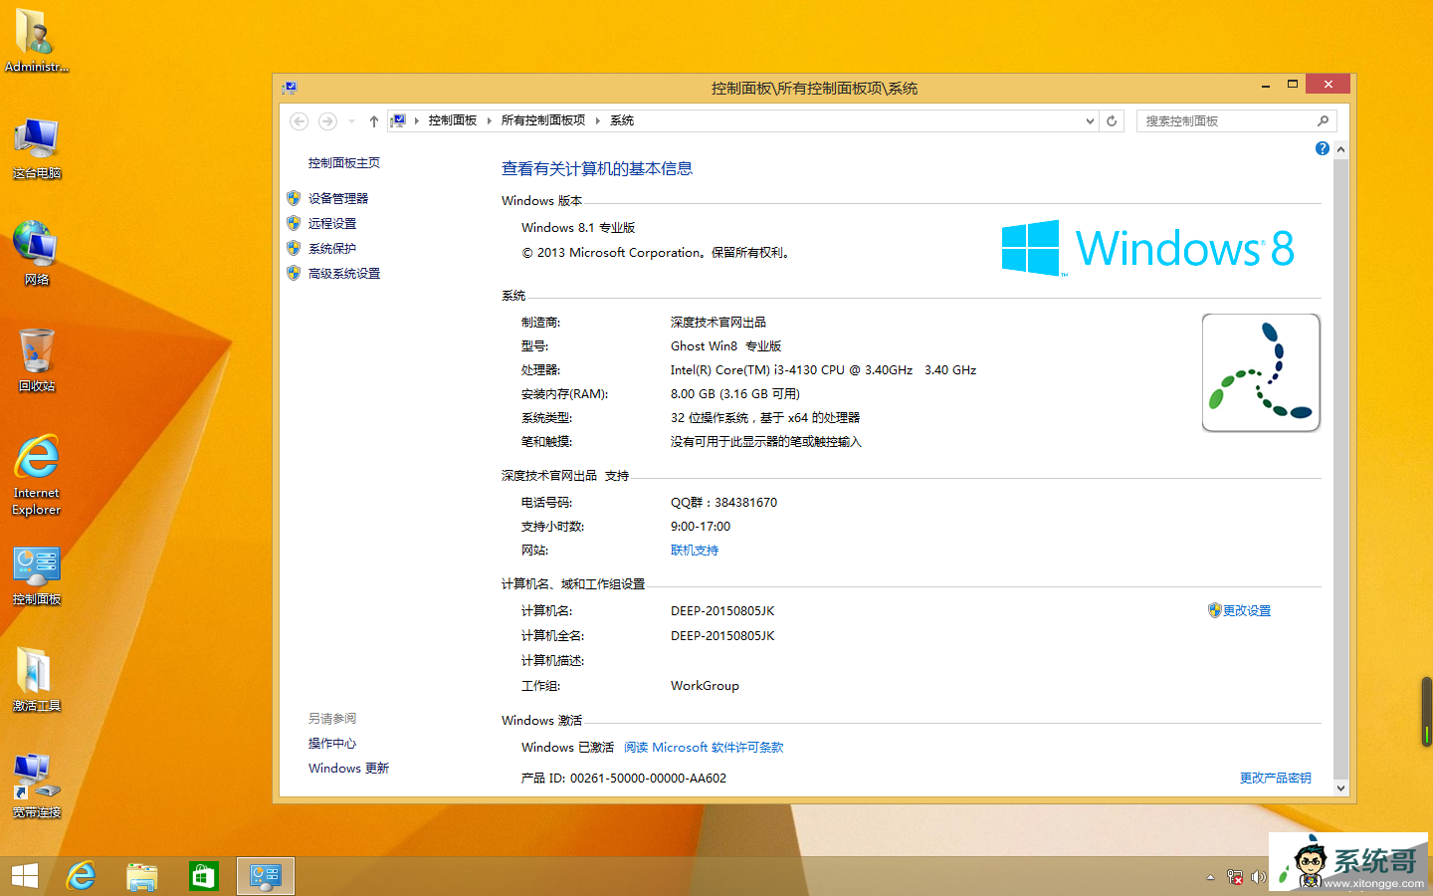Click the processor value i3-4130 CPU
The image size is (1433, 896).
(823, 370)
